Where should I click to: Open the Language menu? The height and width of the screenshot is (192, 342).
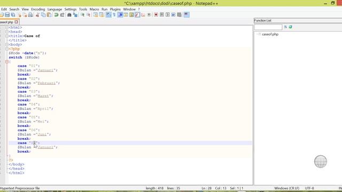click(x=55, y=9)
